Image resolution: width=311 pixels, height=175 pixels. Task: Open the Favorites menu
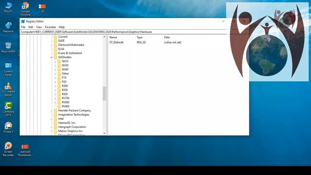tap(51, 27)
